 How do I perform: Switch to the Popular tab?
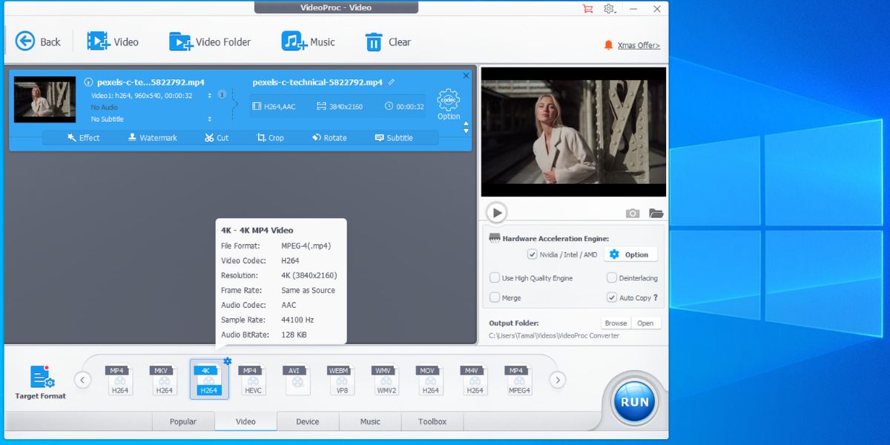(183, 421)
